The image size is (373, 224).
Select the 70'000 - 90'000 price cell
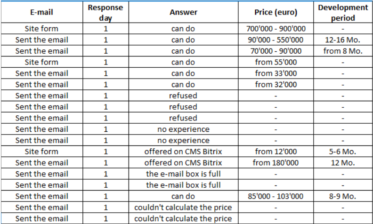276,51
